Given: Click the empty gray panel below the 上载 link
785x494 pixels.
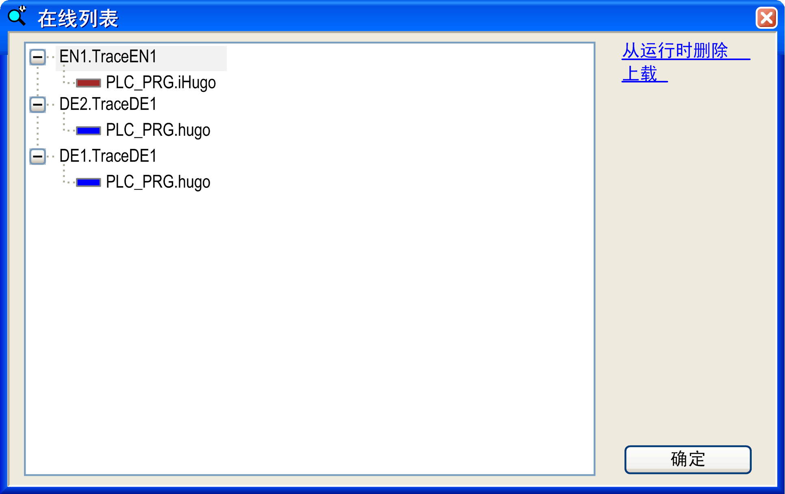Looking at the screenshot, I should (x=687, y=260).
